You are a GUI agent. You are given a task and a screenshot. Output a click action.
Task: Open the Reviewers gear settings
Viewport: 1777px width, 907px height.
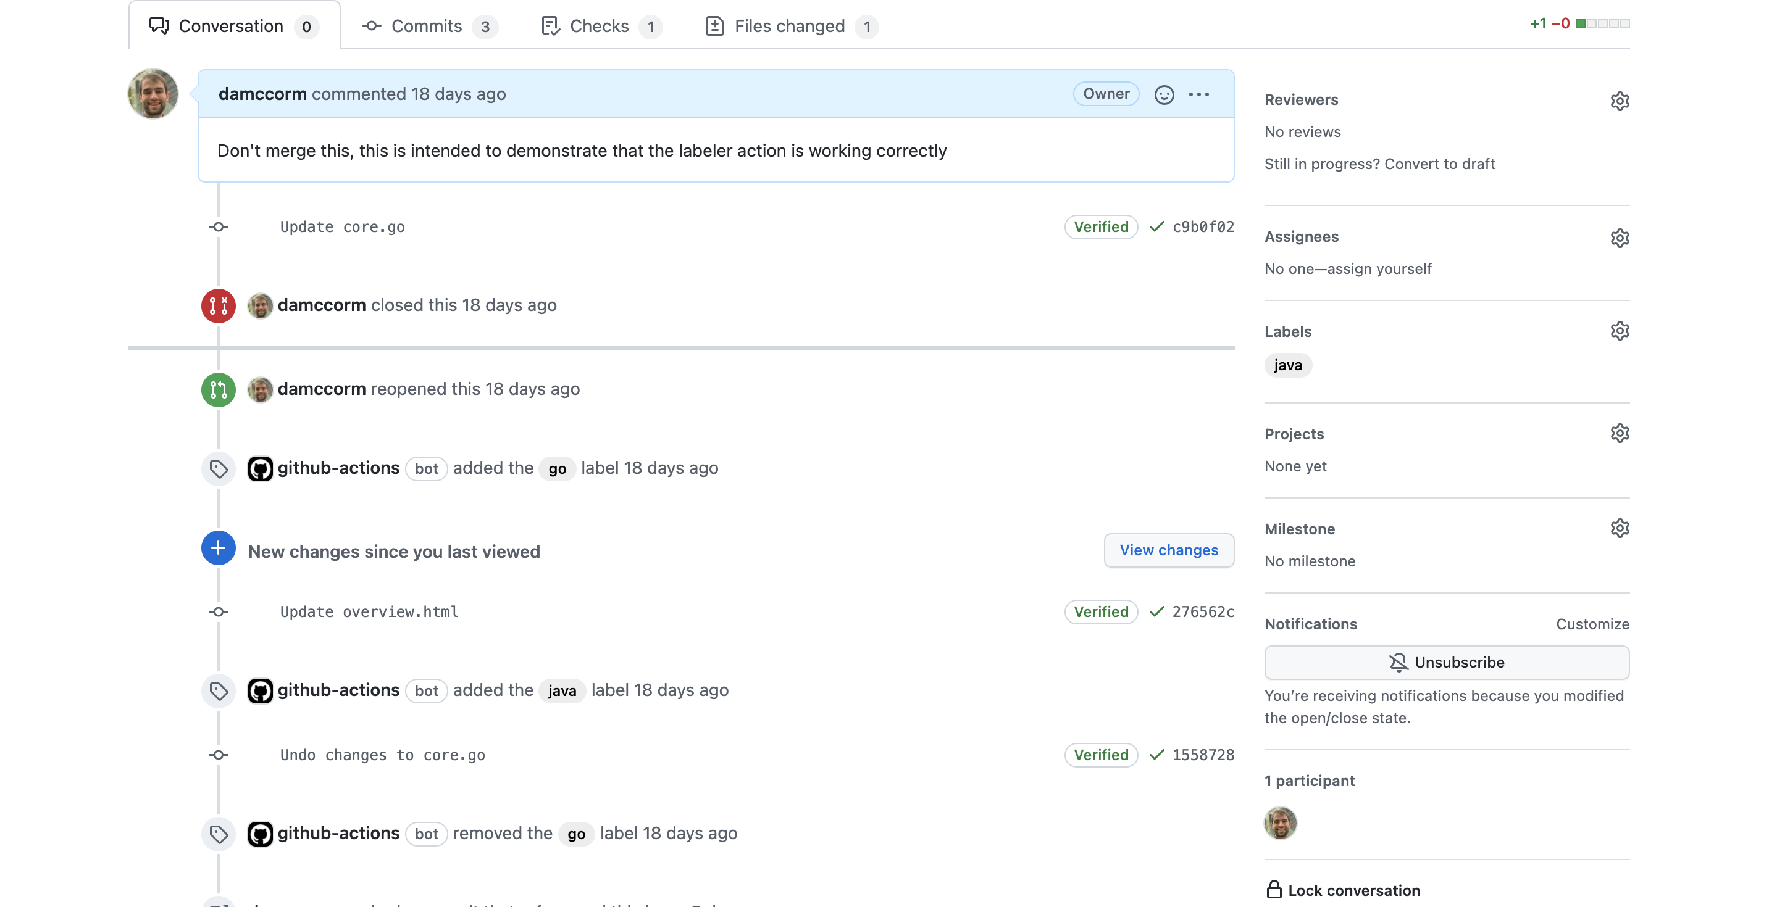(x=1619, y=101)
